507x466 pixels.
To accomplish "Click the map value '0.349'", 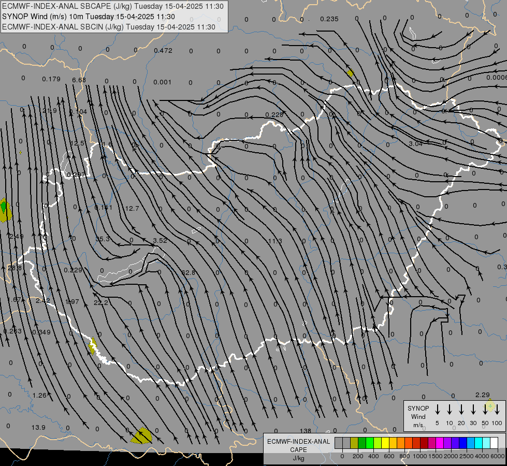I will point(41,332).
